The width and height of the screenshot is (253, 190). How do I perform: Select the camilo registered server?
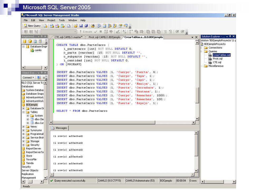click(x=38, y=50)
